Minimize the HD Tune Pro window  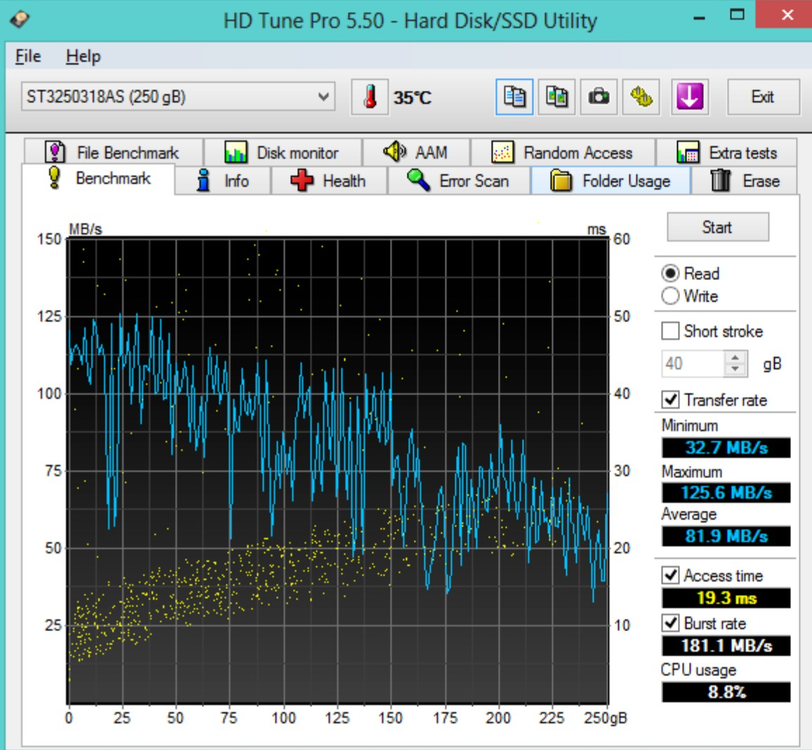(x=699, y=17)
